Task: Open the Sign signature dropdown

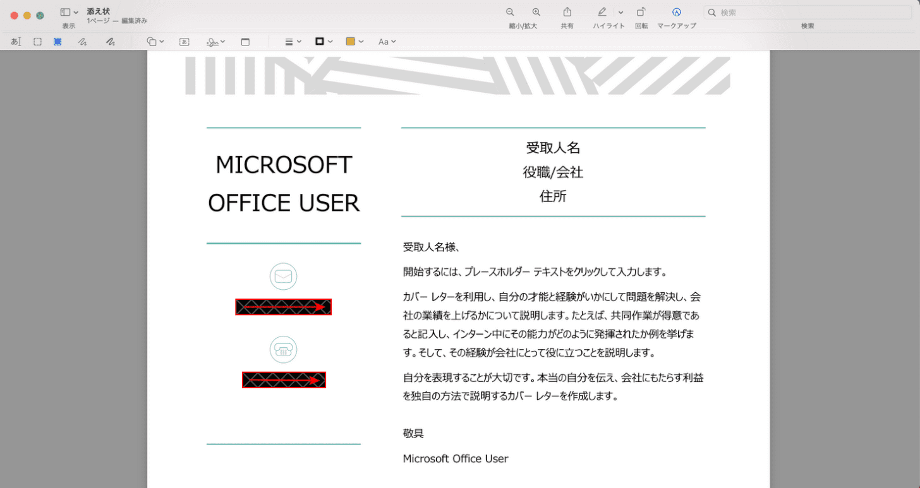Action: (x=215, y=42)
